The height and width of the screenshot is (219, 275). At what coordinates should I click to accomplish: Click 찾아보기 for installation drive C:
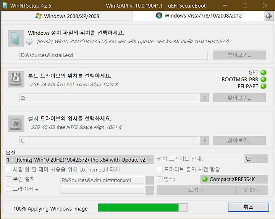[239, 140]
